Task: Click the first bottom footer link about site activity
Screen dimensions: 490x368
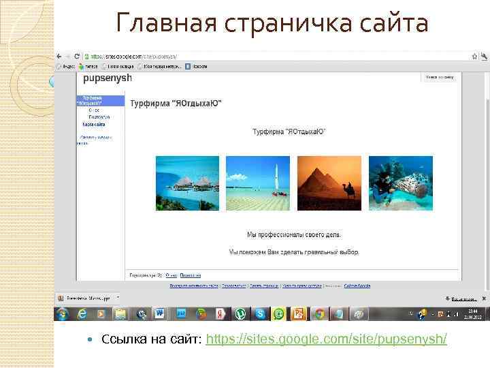Action: coord(194,286)
